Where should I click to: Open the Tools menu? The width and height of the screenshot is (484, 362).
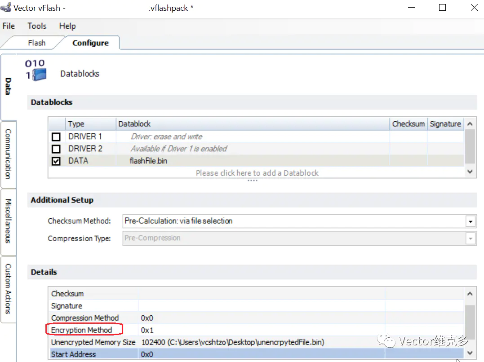click(x=37, y=26)
